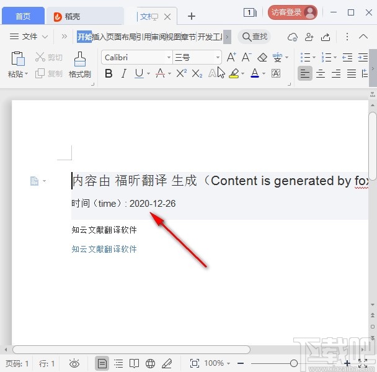The image size is (377, 372).
Task: Toggle italic formatting
Action: click(124, 73)
